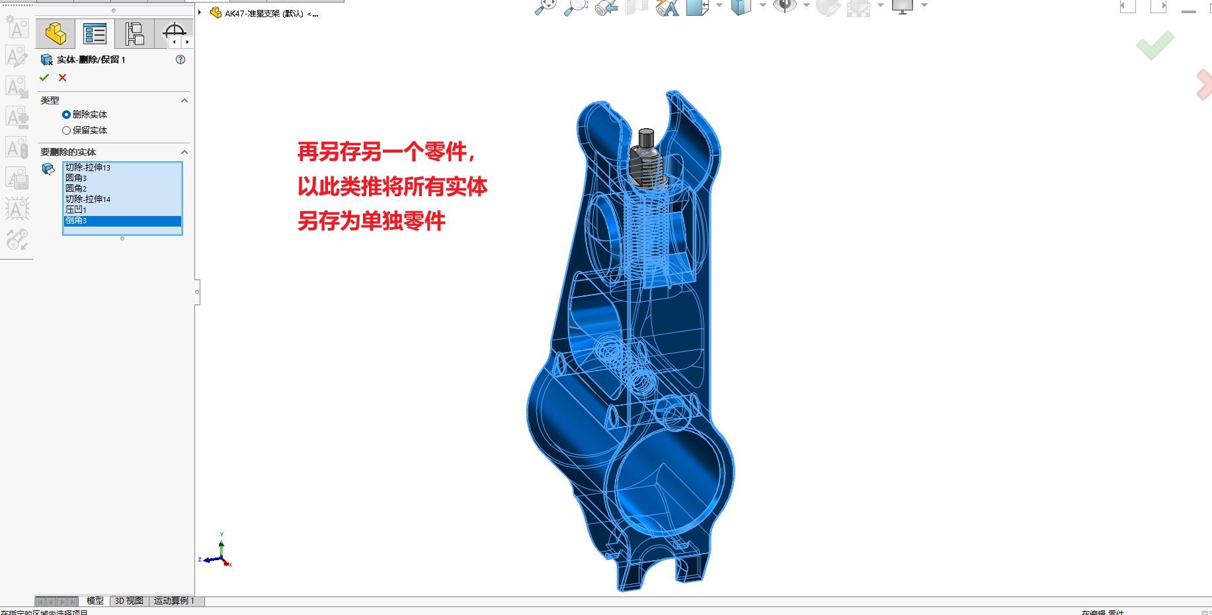
Task: Confirm with the green check in PropertyManager
Action: pos(44,77)
